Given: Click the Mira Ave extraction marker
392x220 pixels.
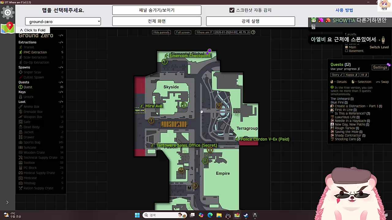Looking at the screenshot, I should point(142,106).
